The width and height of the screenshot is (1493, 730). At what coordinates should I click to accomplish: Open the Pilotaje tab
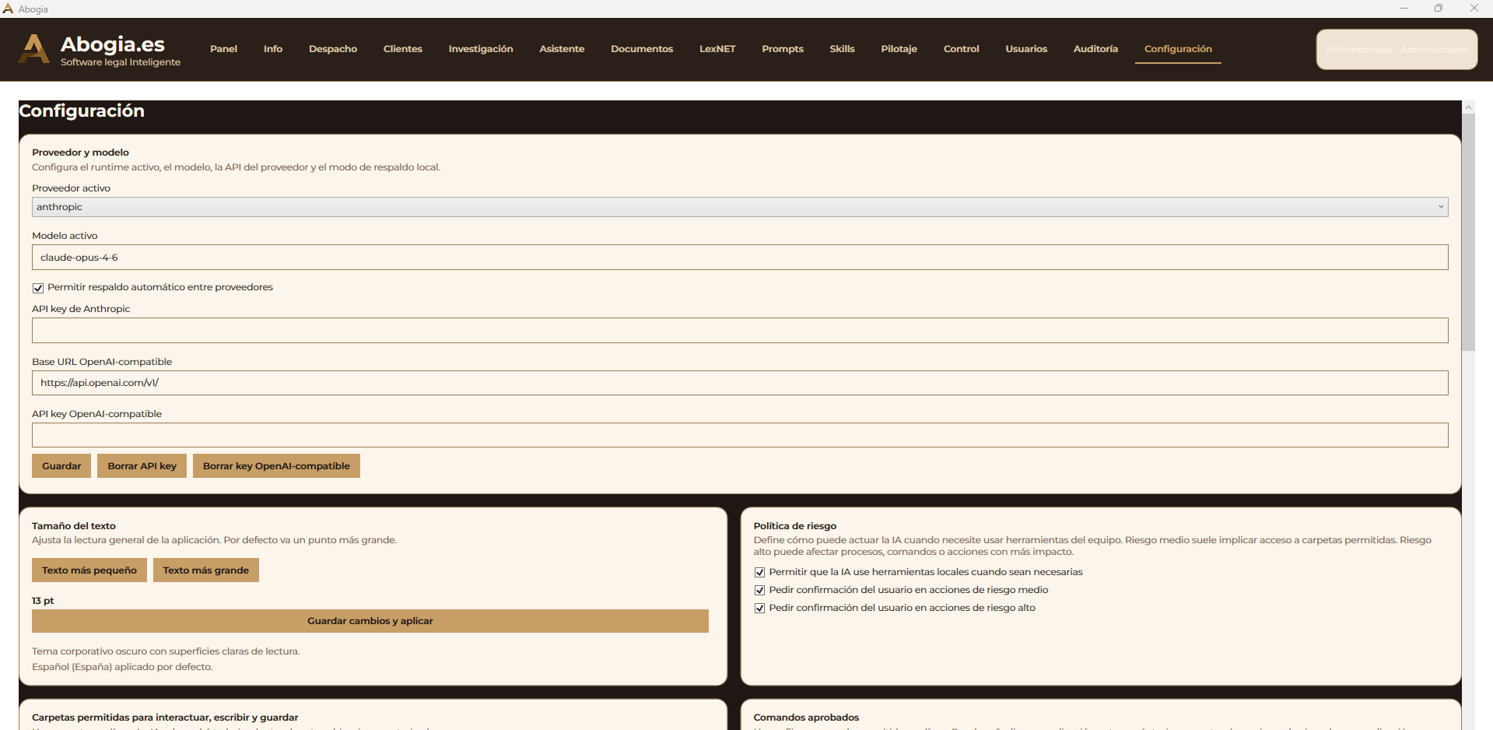click(899, 49)
